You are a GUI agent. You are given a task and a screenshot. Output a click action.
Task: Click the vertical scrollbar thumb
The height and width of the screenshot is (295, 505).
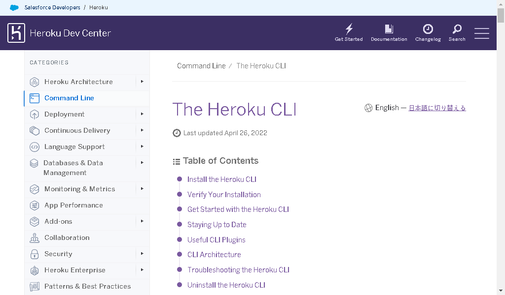(501, 15)
